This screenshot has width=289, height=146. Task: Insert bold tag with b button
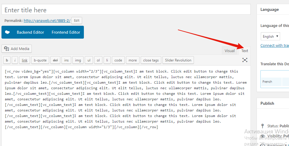pos(7,60)
